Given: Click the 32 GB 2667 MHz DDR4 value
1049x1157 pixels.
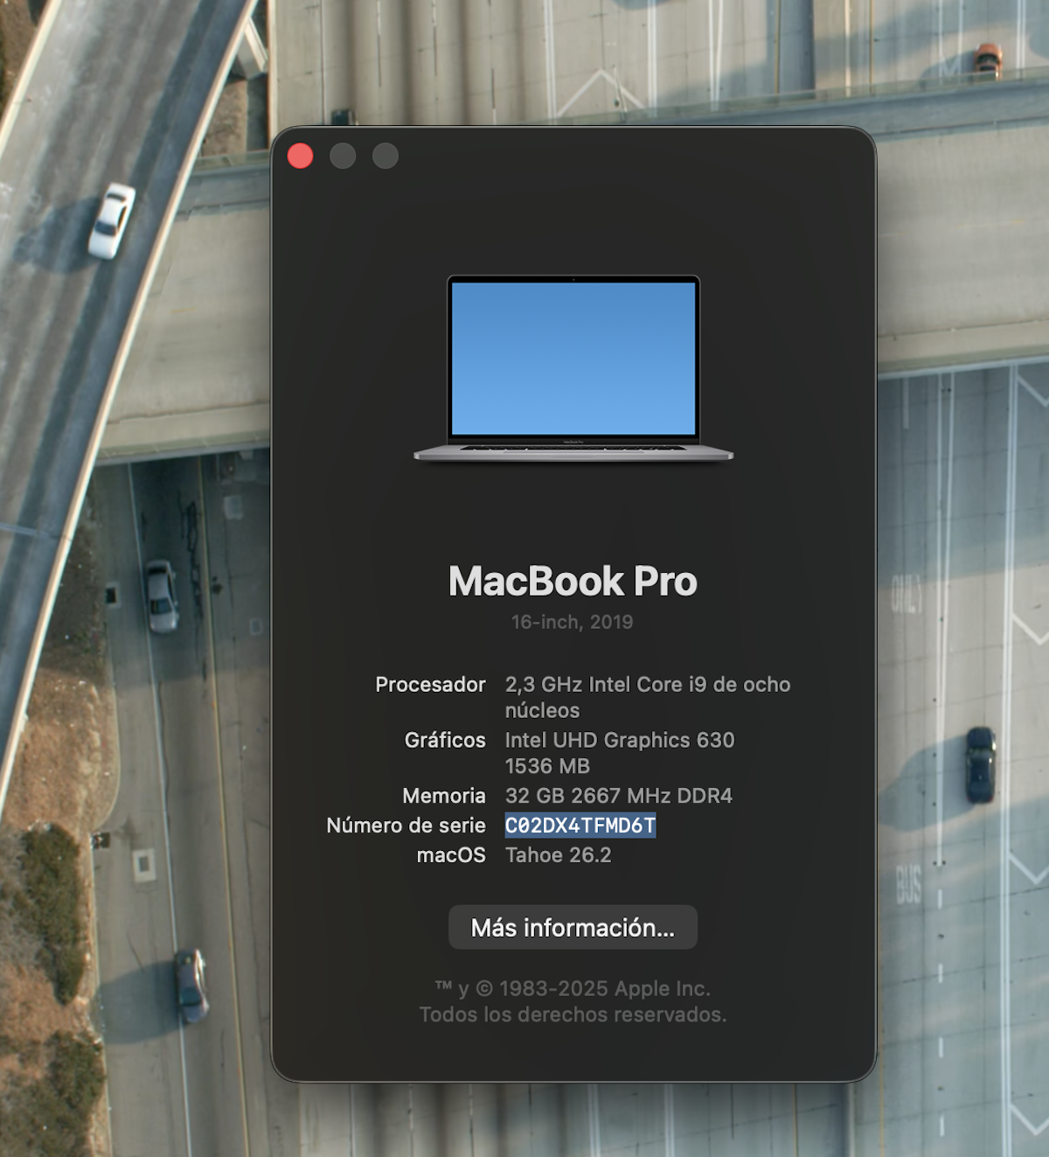Looking at the screenshot, I should pyautogui.click(x=619, y=796).
